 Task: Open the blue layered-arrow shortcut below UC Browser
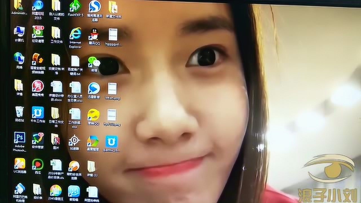[20, 189]
